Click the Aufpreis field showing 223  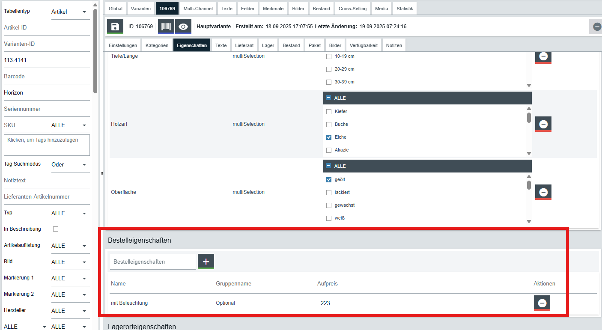423,303
